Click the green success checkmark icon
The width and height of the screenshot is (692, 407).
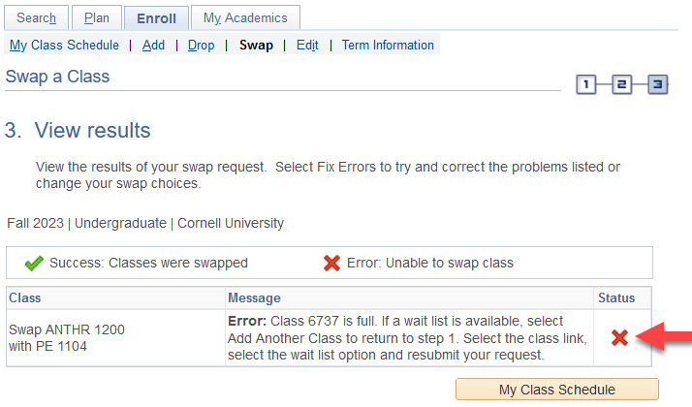coord(34,263)
